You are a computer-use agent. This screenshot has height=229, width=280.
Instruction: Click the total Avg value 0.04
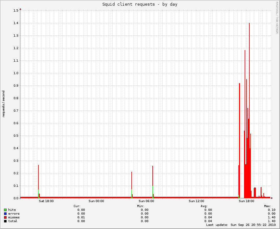(208, 221)
